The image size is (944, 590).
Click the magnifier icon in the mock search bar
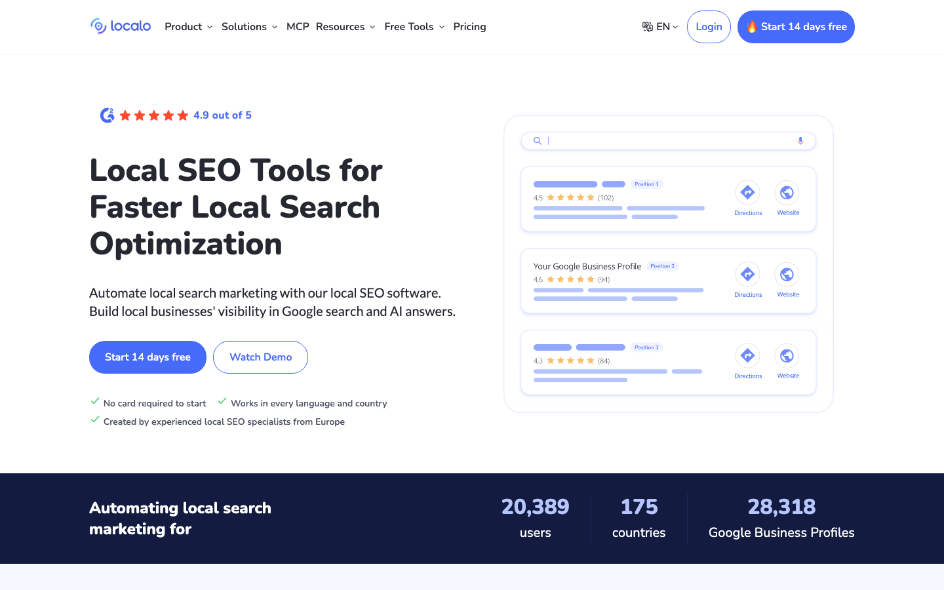[538, 141]
